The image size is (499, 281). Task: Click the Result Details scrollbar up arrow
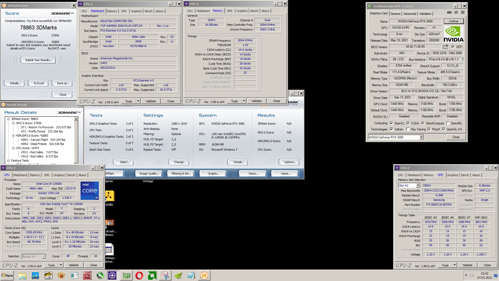tap(76, 119)
